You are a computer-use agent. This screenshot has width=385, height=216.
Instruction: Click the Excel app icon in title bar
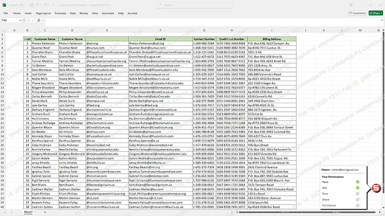click(4, 5)
